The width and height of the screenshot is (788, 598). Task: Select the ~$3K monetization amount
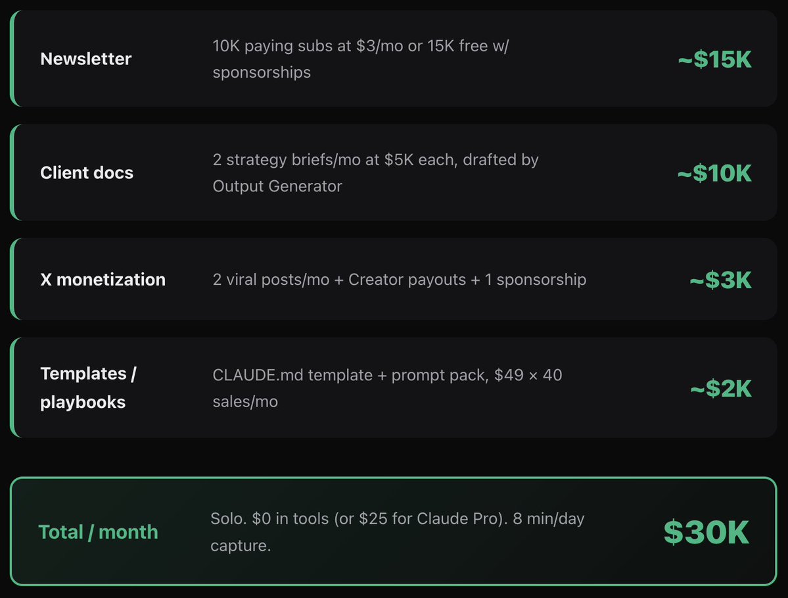coord(720,280)
